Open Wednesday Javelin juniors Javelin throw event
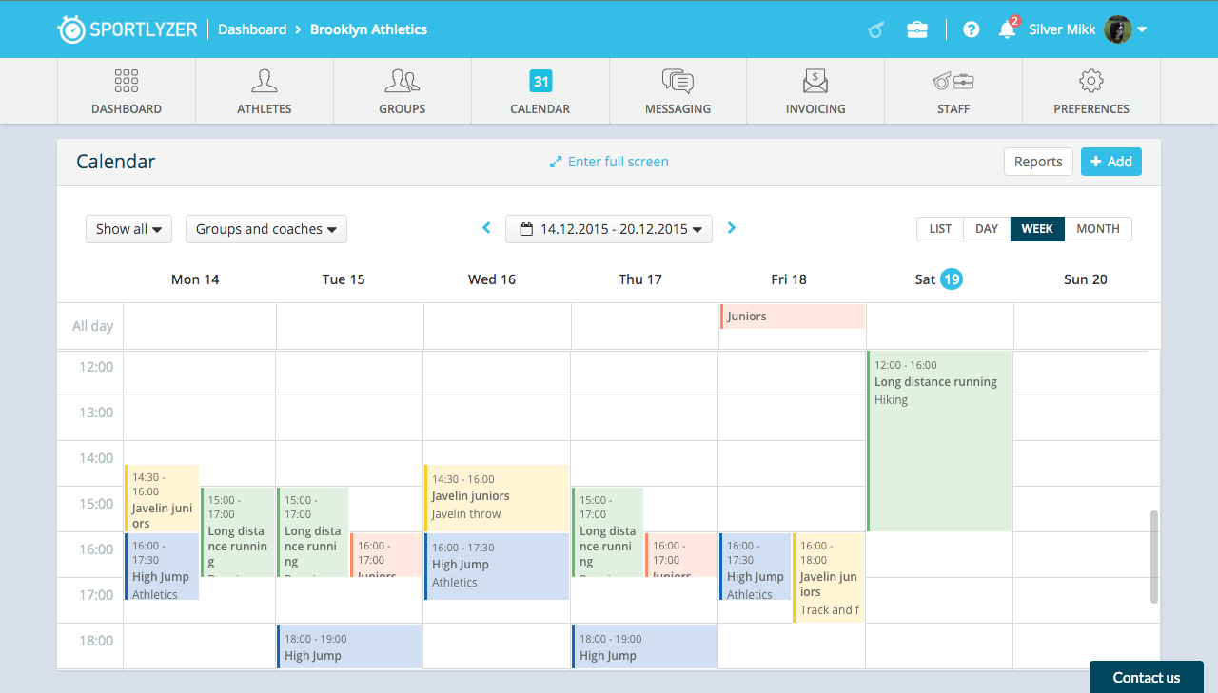The width and height of the screenshot is (1218, 693). coord(497,498)
